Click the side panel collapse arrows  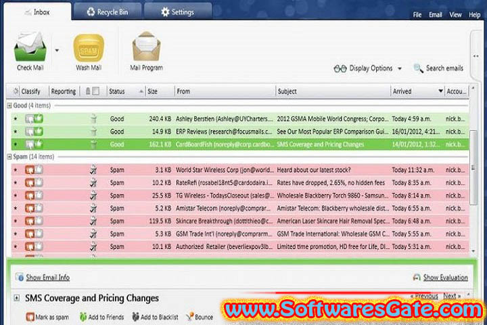coord(476,56)
